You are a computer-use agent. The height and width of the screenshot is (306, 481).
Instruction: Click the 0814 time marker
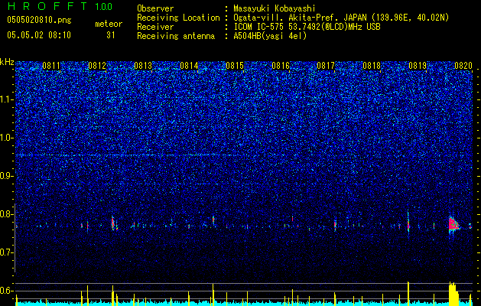coord(189,66)
